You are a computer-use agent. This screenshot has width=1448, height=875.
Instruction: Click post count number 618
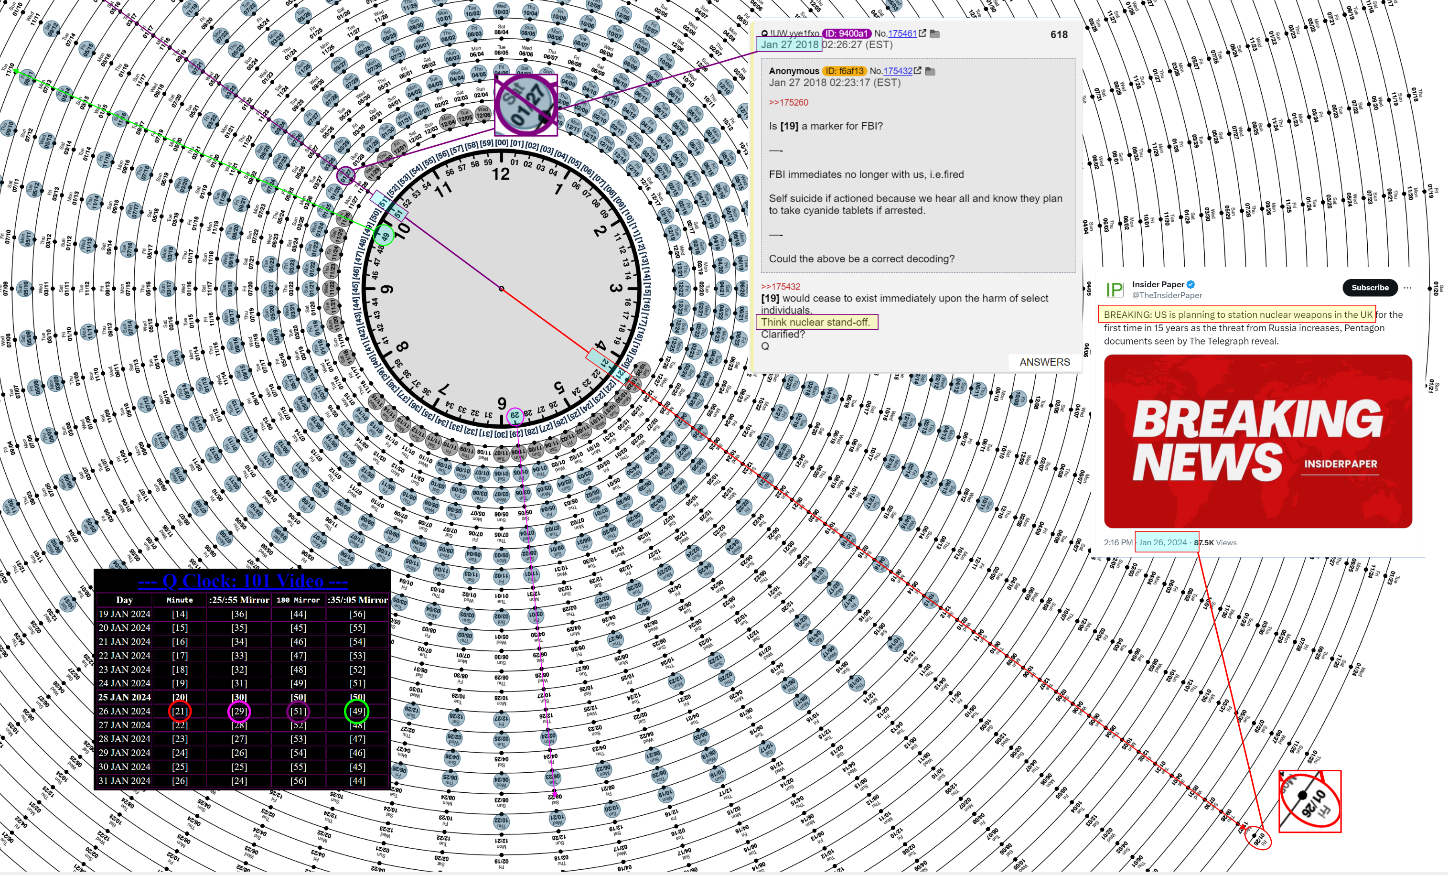pos(1059,35)
